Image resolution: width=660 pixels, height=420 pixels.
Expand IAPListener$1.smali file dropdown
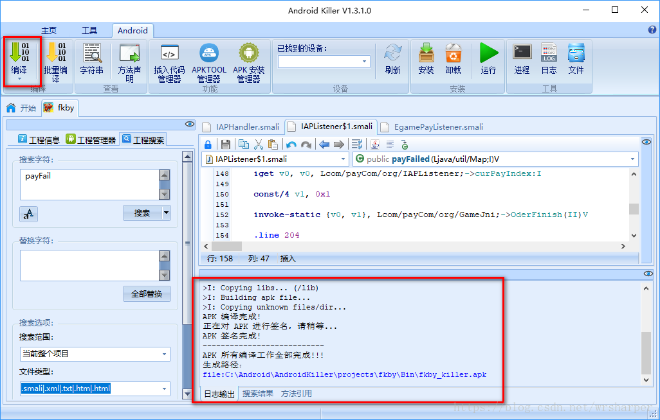[343, 159]
